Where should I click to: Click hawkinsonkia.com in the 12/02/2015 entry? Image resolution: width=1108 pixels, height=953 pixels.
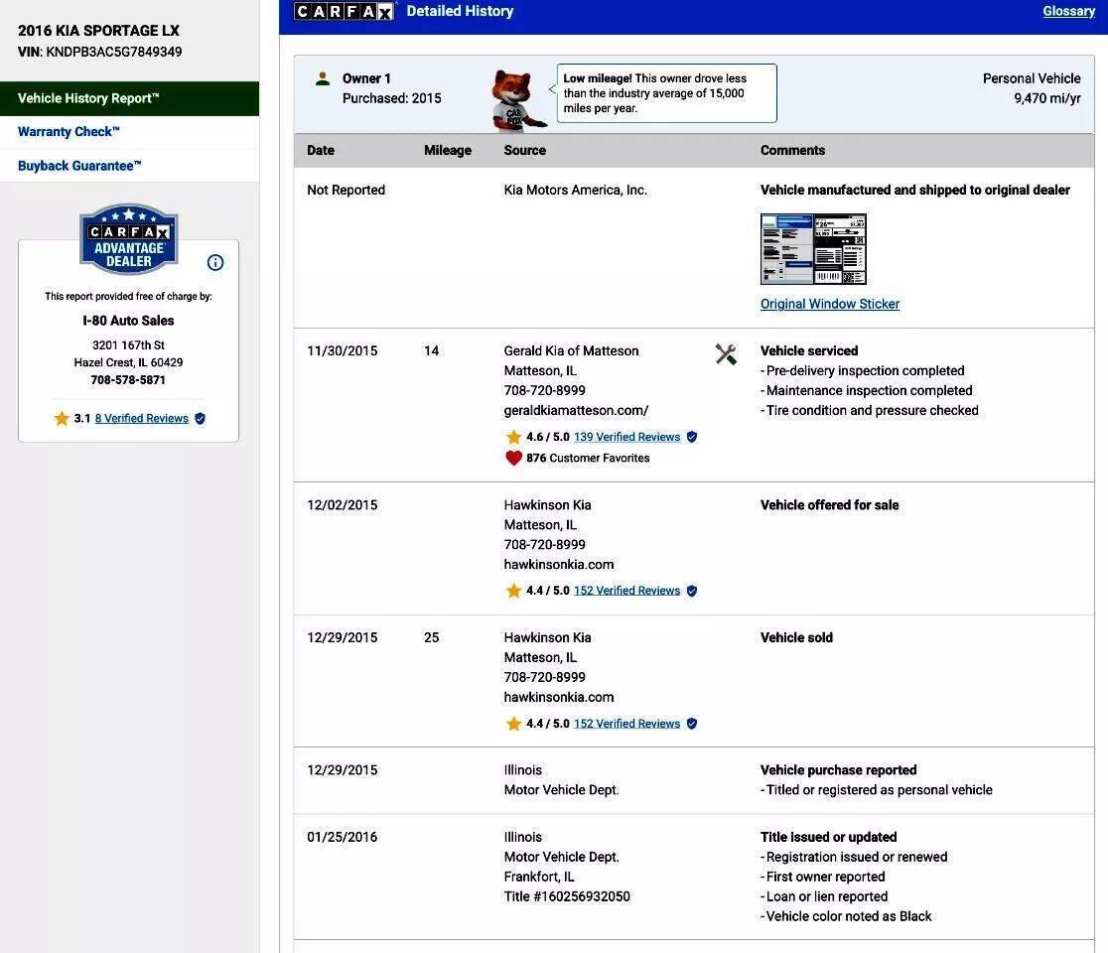pyautogui.click(x=558, y=565)
